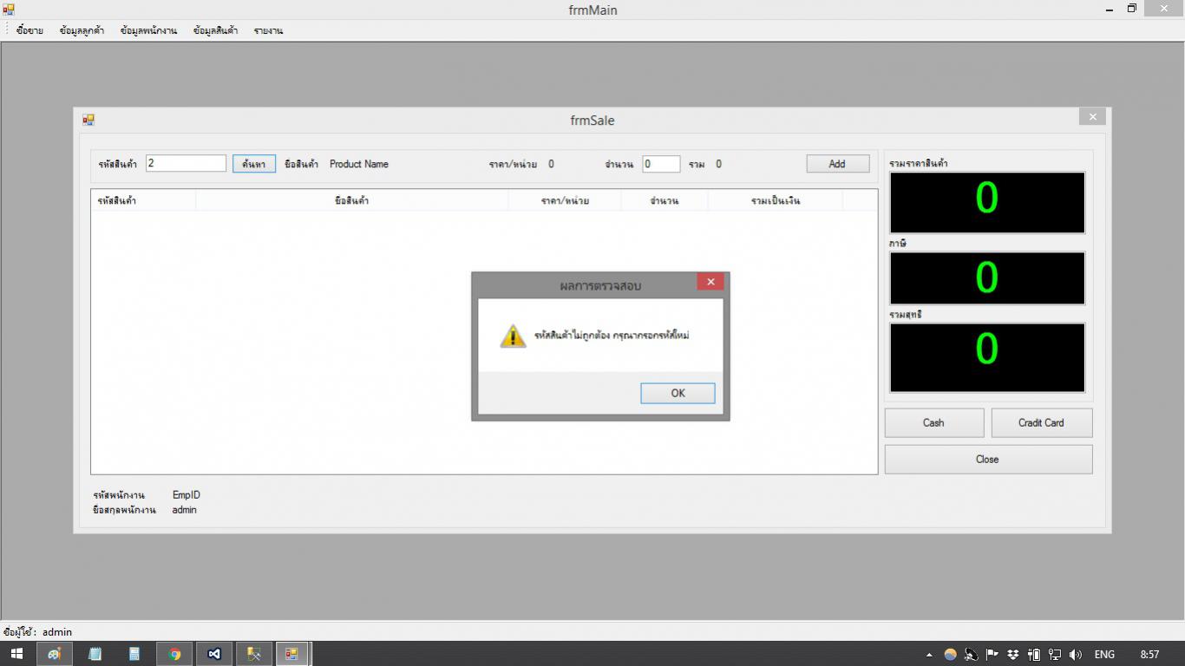Click the Action Center flag tray icon

992,655
